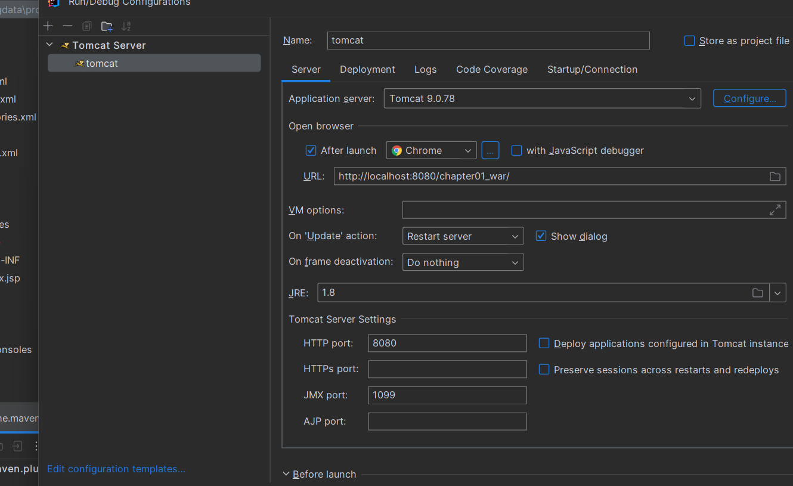
Task: Browse JRE path with folder icon
Action: tap(758, 293)
